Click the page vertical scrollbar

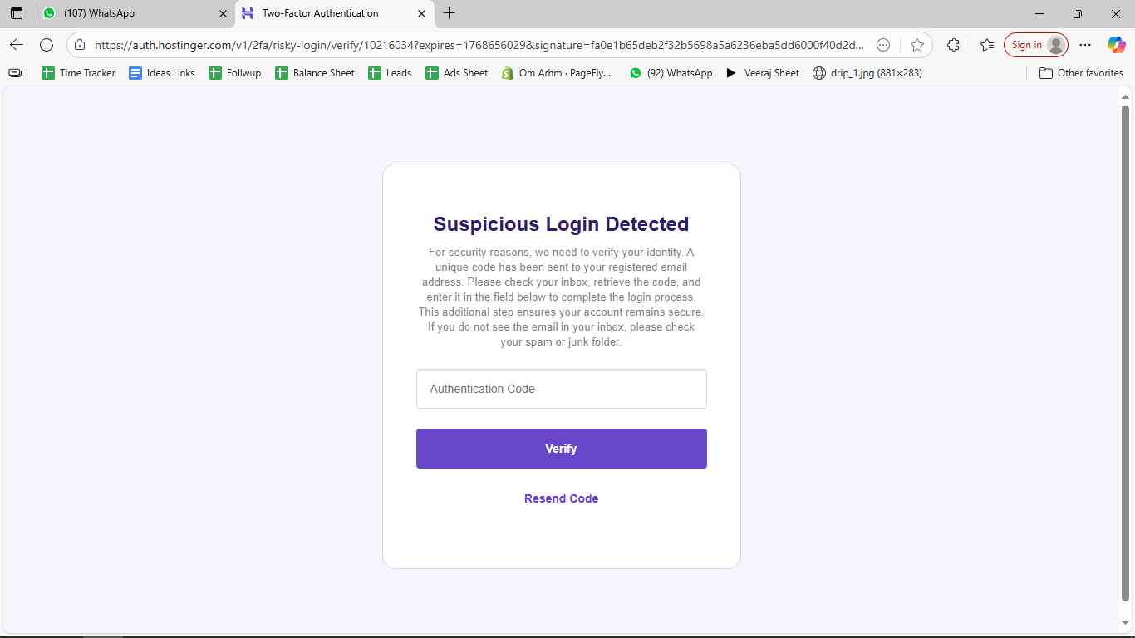1126,349
